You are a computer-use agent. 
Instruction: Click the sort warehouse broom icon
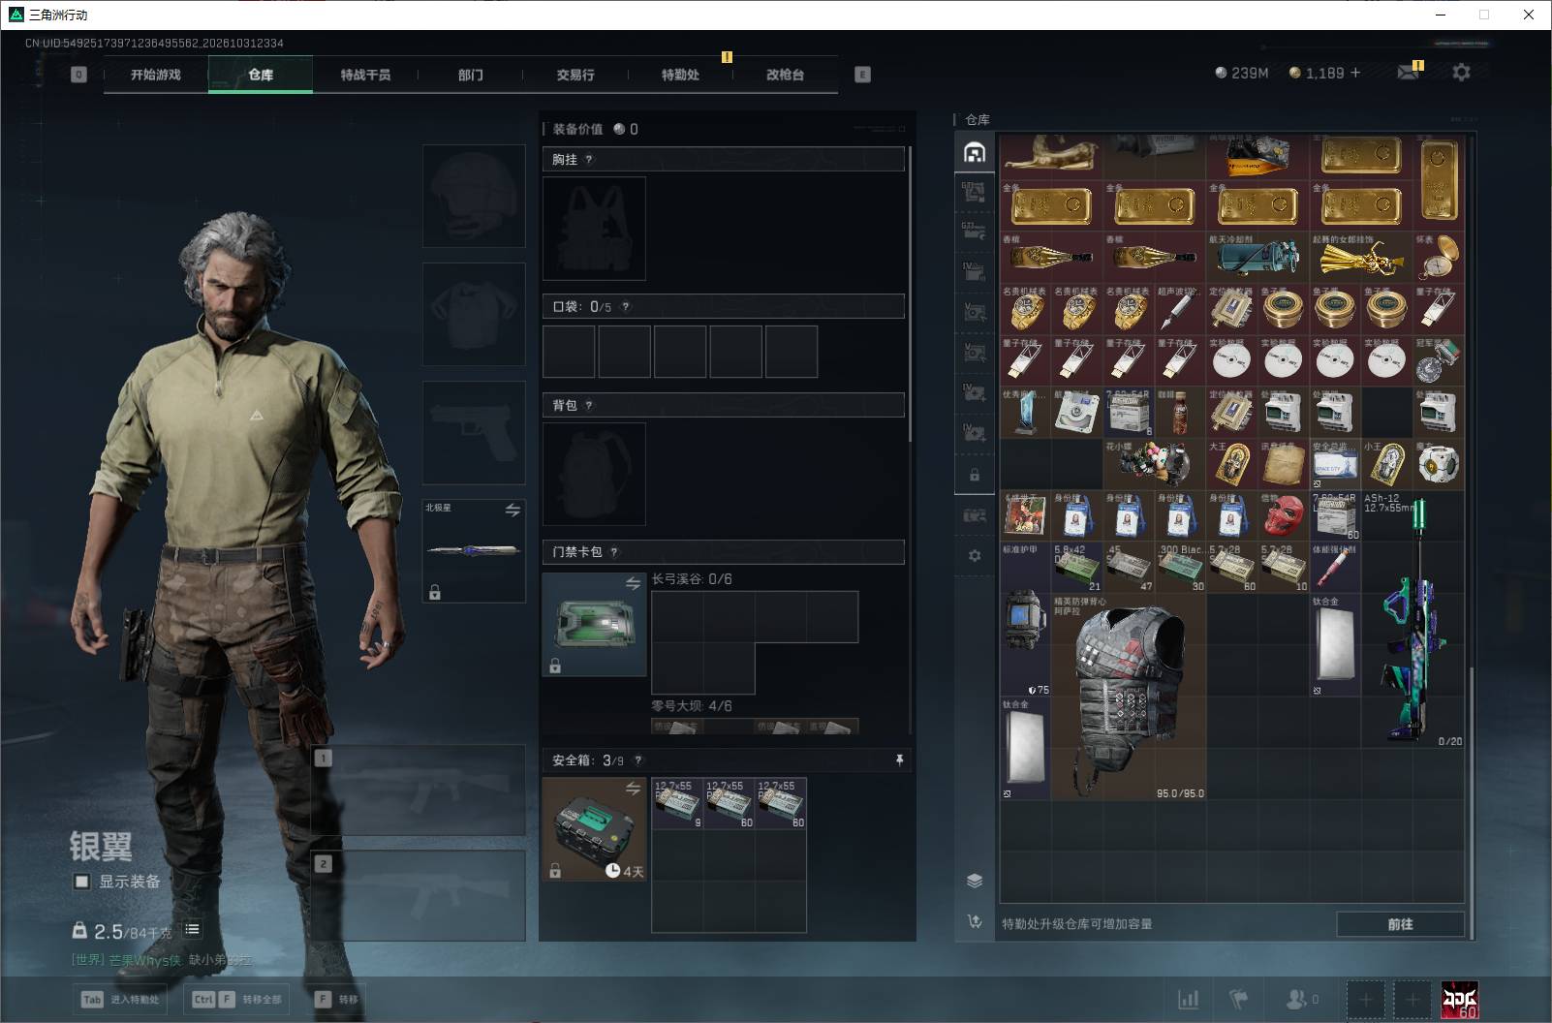click(975, 921)
